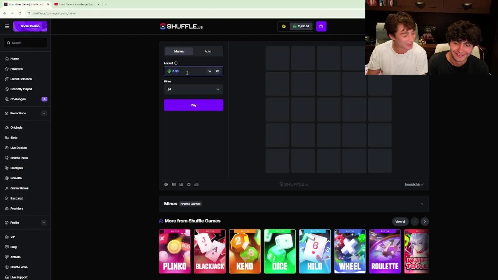This screenshot has width=498, height=280.
Task: Add Mines to favorites star
Action: click(x=189, y=184)
